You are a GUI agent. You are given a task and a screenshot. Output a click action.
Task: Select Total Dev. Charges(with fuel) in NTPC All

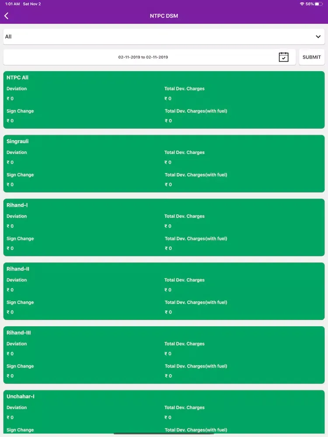(196, 111)
